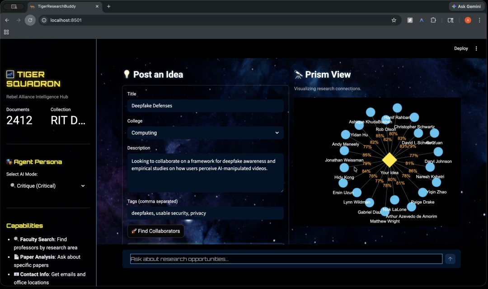Open the Select AI Mode dropdown
Image resolution: width=488 pixels, height=289 pixels.
(48, 185)
